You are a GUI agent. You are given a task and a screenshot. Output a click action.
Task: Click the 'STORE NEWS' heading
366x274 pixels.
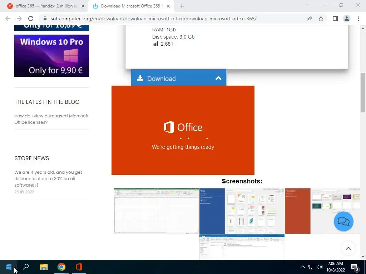click(32, 158)
